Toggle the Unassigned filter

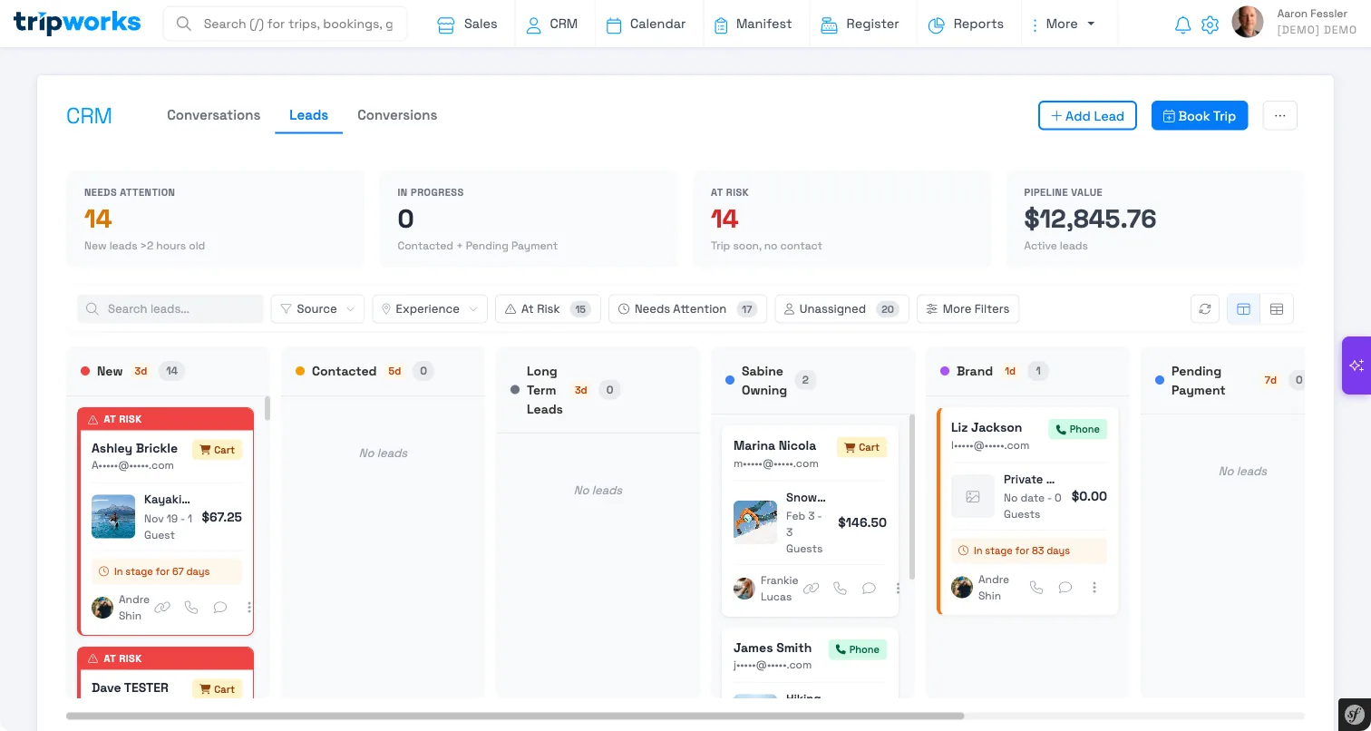click(x=841, y=309)
